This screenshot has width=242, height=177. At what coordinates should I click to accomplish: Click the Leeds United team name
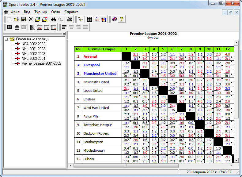[x=93, y=91]
